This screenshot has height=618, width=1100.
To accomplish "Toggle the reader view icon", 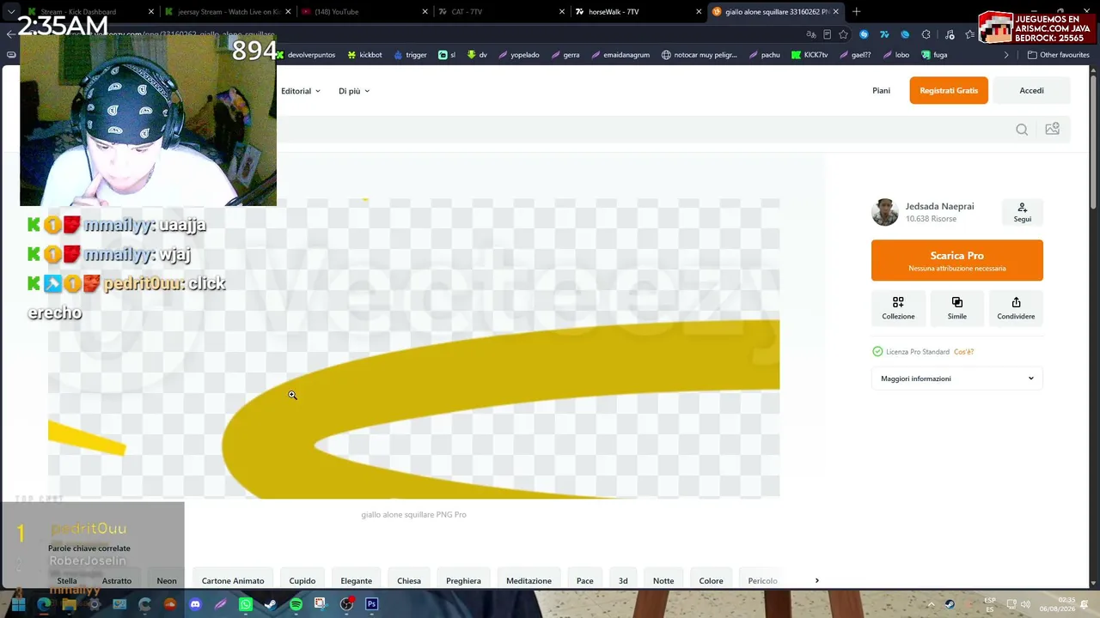I will [x=827, y=34].
